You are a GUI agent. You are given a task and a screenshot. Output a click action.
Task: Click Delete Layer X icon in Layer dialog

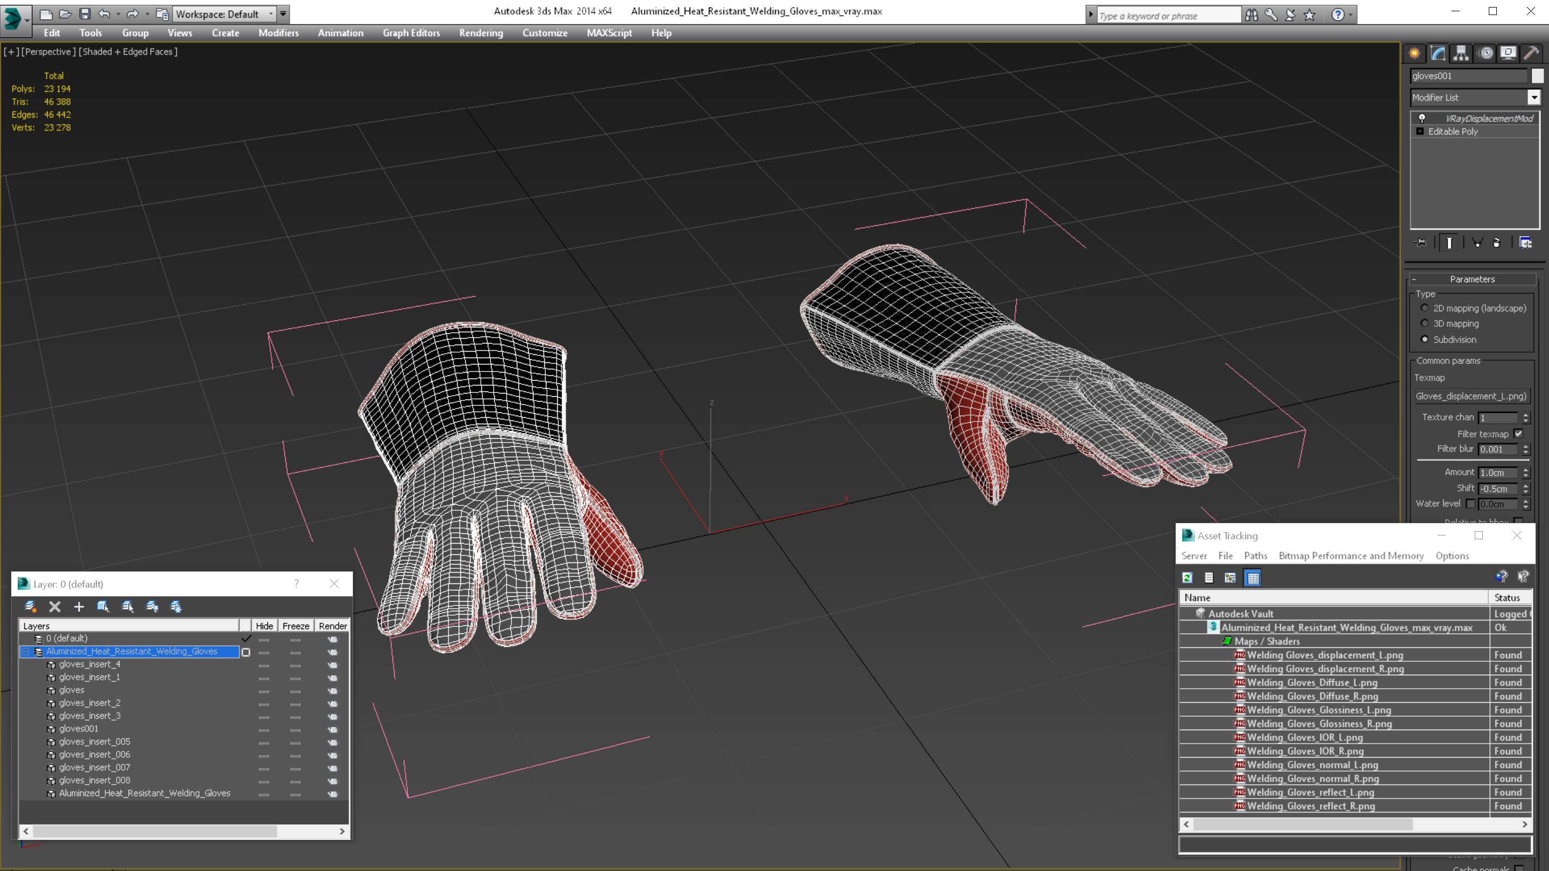point(55,606)
